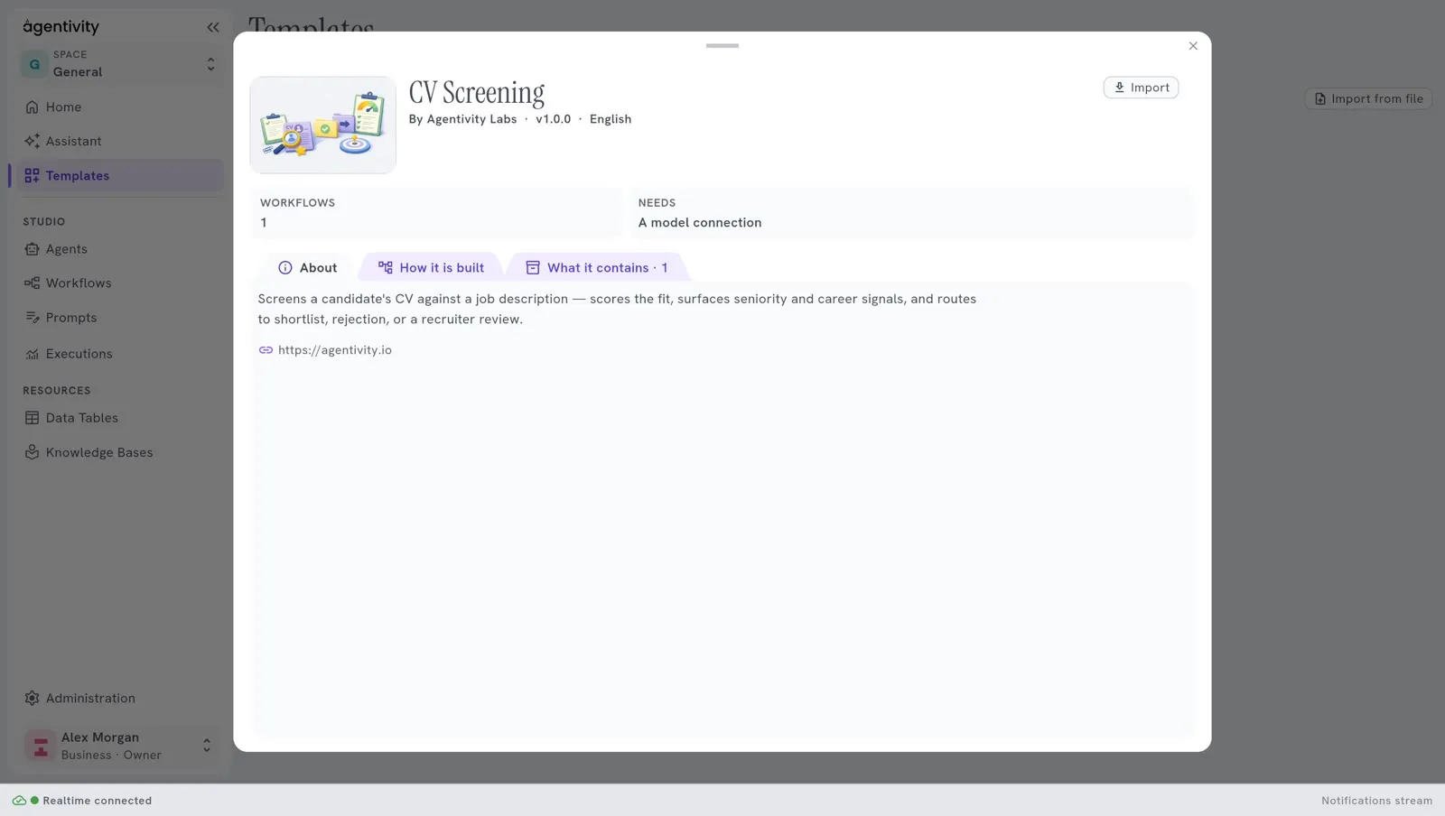Switch to How it is built tab
This screenshot has height=816, width=1445.
point(431,268)
